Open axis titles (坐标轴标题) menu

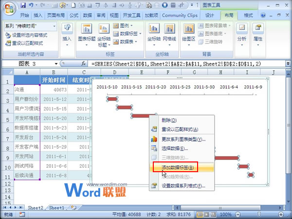pos(104,35)
